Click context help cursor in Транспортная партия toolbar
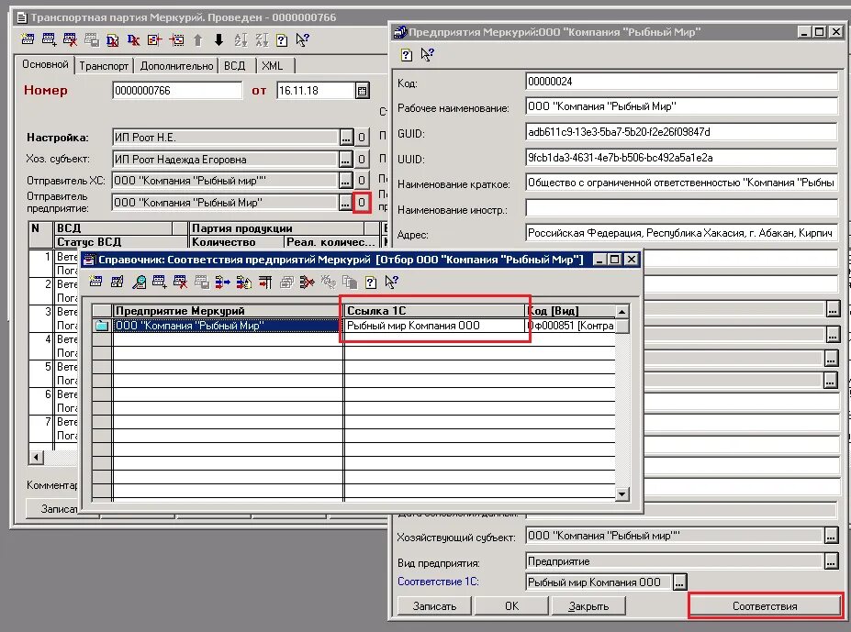The width and height of the screenshot is (851, 632). 302,39
